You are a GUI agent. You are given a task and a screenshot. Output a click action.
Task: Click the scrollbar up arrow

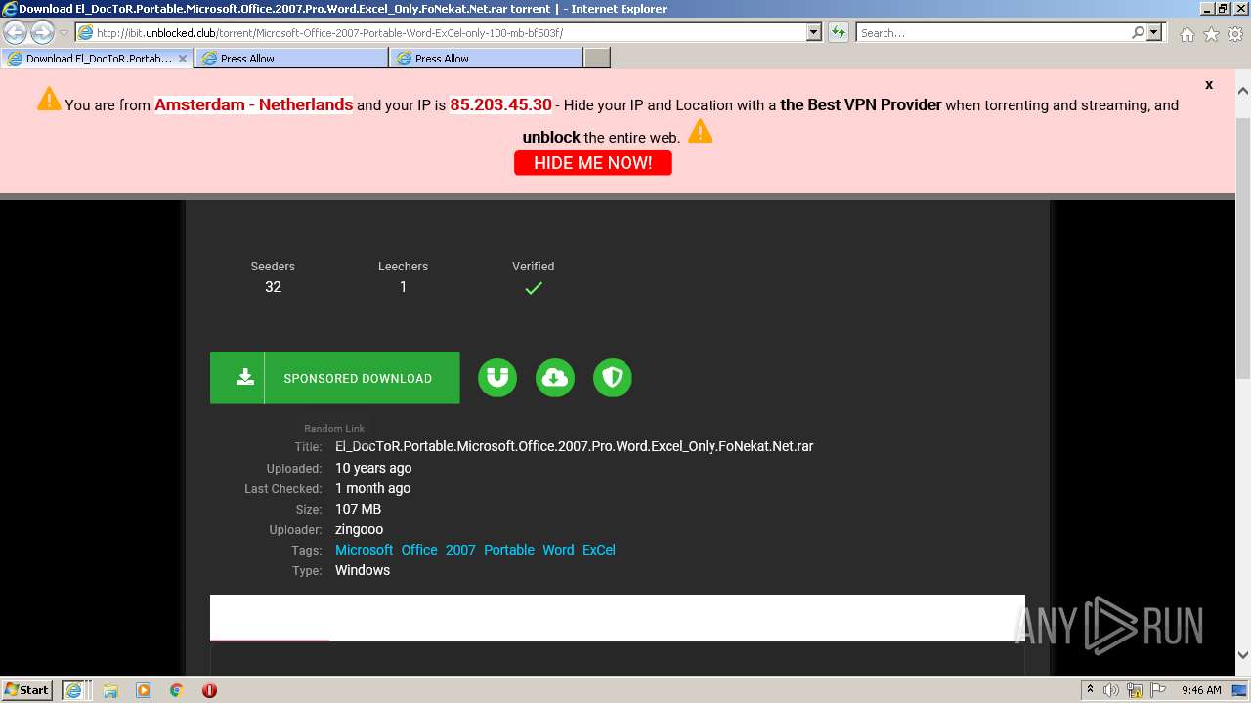tap(1243, 90)
